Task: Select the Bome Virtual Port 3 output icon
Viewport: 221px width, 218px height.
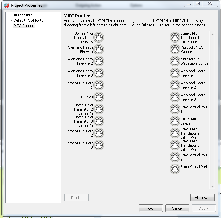Action: (175, 169)
